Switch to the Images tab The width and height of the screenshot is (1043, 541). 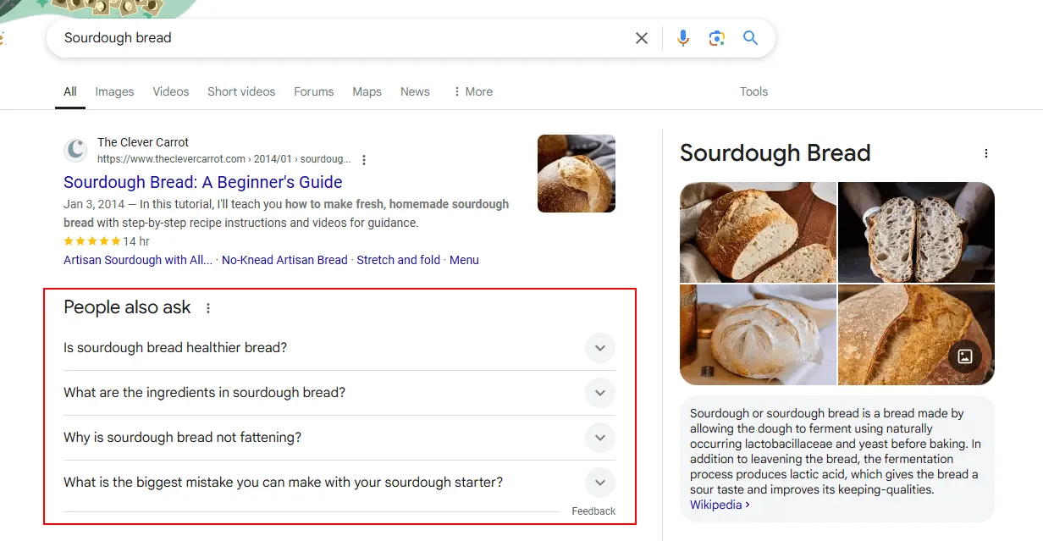[x=114, y=91]
